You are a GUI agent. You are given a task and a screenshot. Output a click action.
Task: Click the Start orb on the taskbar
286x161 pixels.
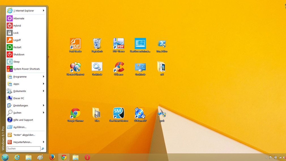[x=5, y=157]
